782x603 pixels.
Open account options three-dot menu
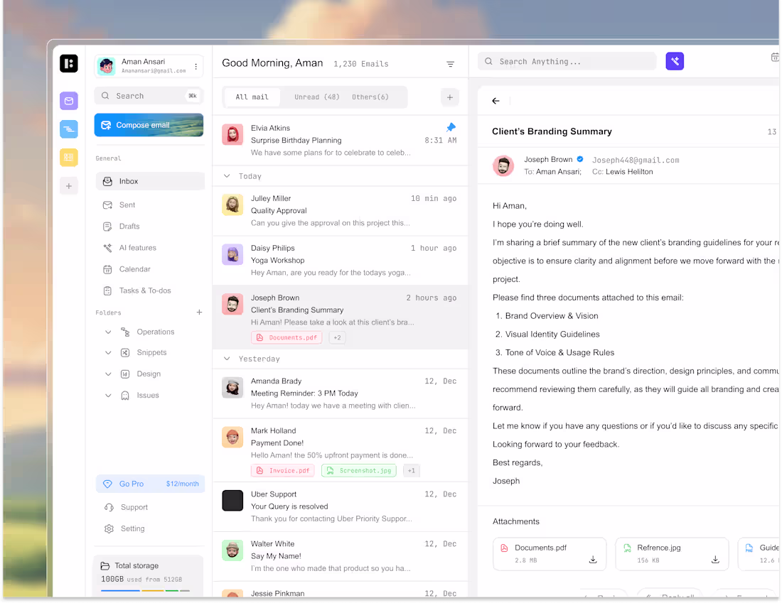click(x=196, y=66)
